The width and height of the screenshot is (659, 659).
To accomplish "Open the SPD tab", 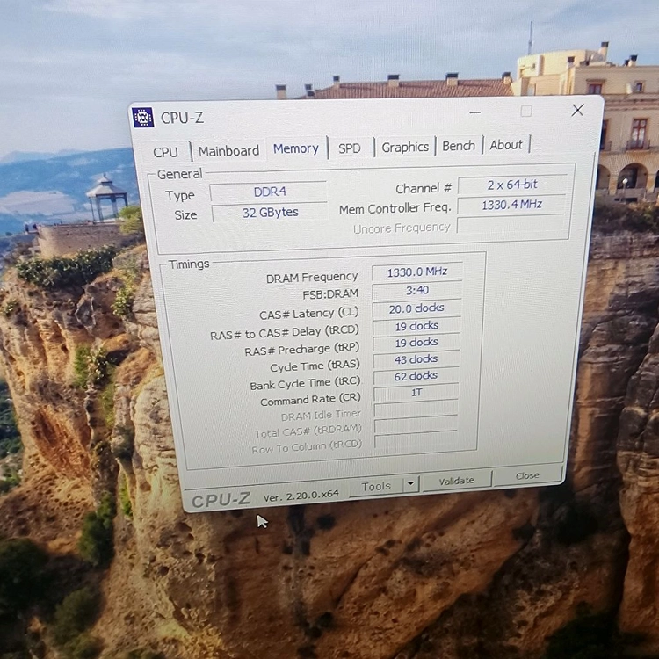I will [350, 148].
